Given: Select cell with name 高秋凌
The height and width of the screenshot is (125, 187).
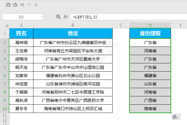Looking at the screenshot, I should pos(21,100).
